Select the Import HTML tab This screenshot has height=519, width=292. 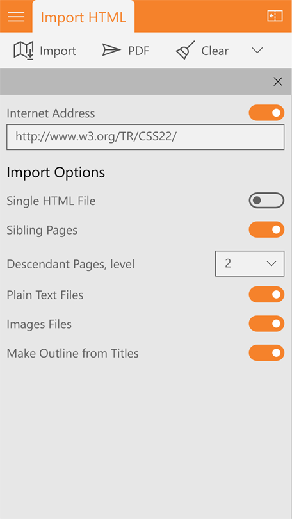[83, 17]
